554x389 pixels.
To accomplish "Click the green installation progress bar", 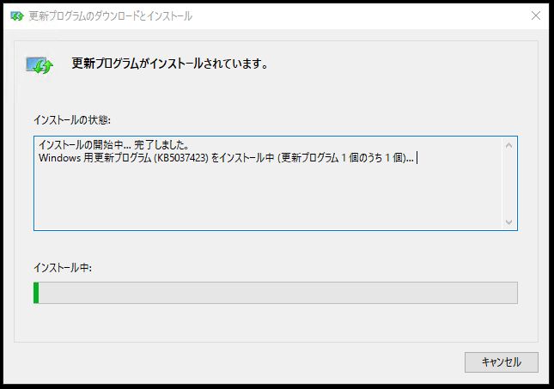I will click(276, 293).
